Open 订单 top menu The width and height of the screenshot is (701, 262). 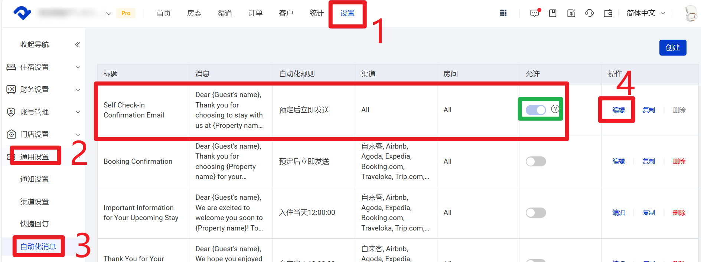coord(255,13)
